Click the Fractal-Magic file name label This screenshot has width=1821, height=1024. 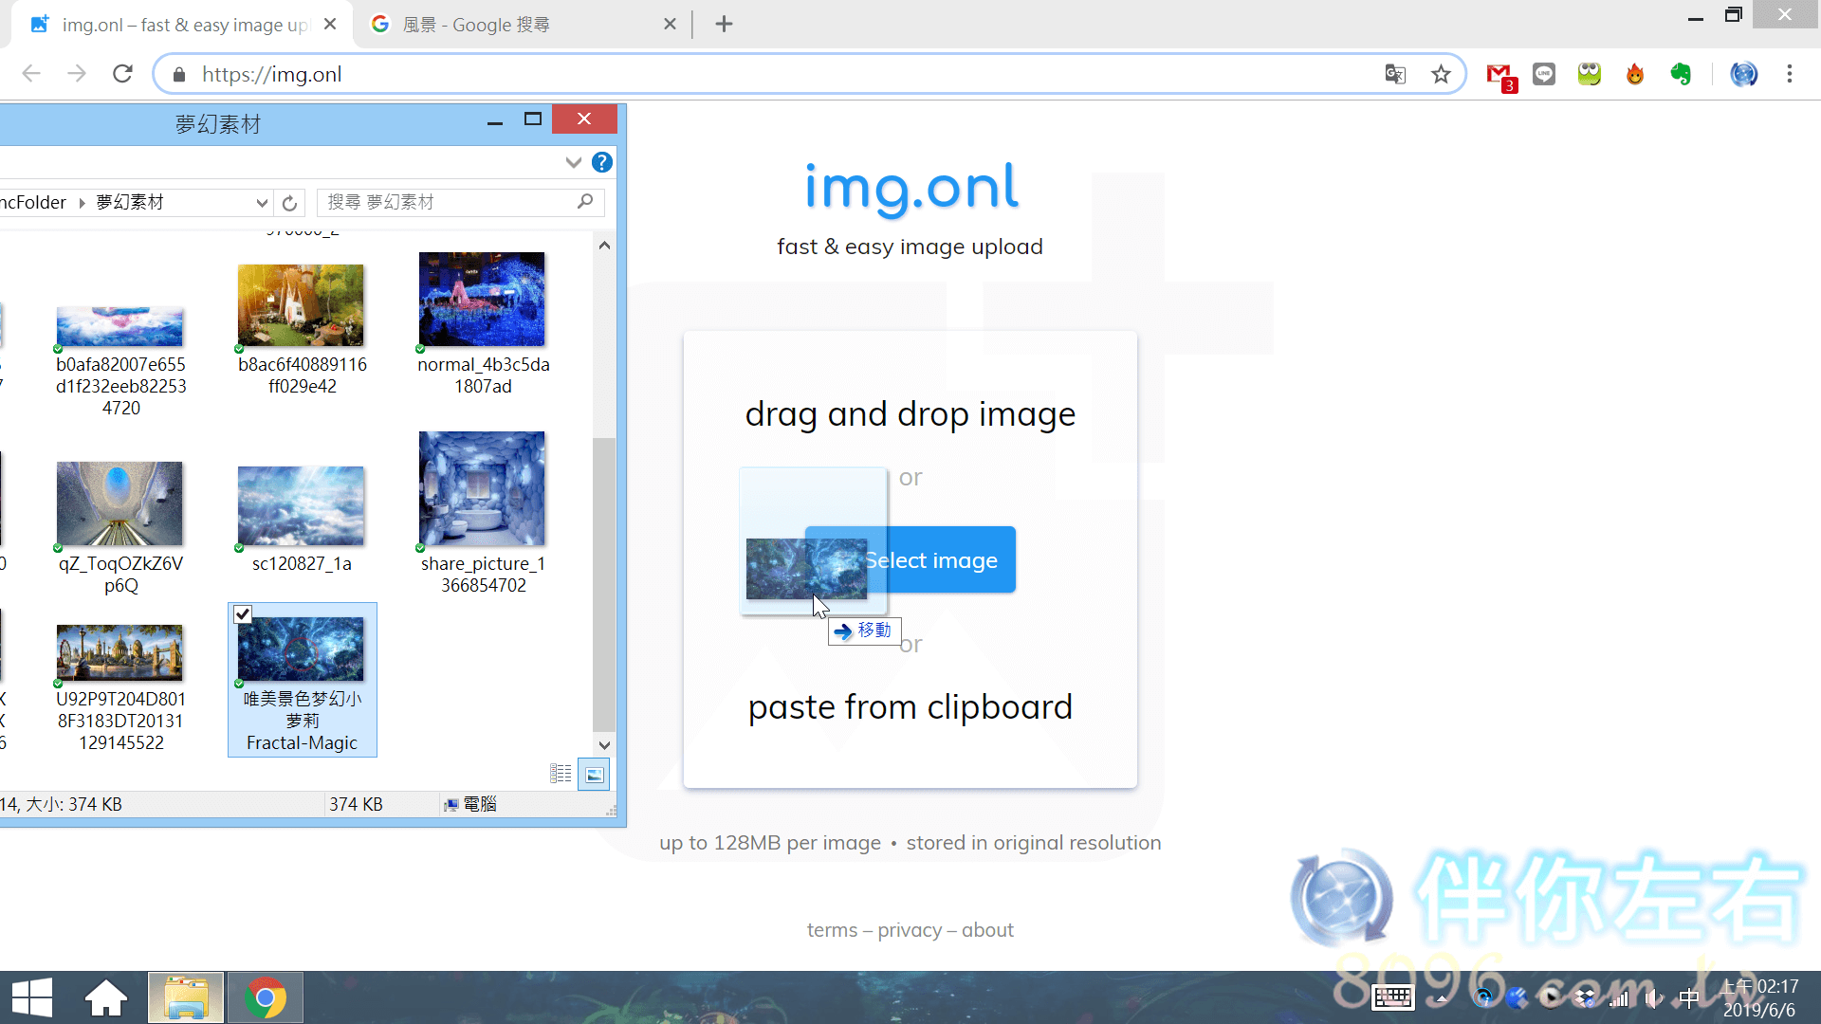pos(302,721)
